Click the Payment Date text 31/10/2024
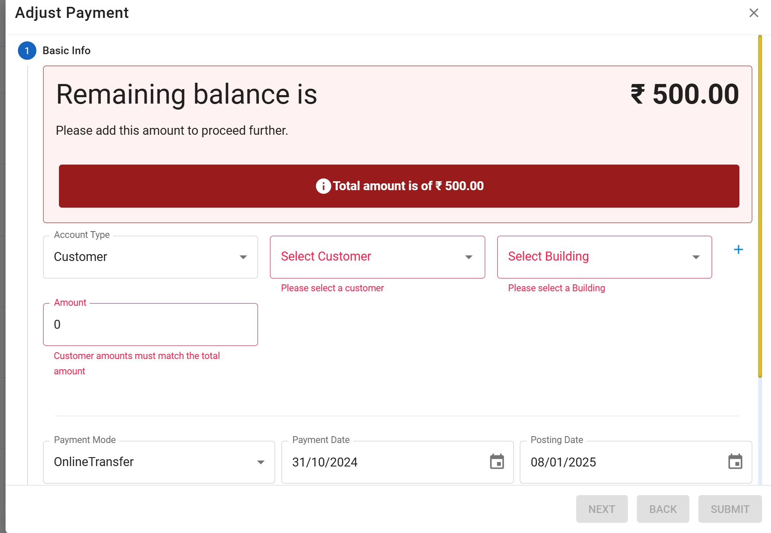Screen dimensions: 771x533 click(325, 462)
